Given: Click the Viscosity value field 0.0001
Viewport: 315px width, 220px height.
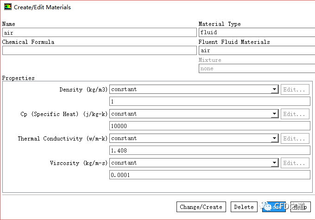Looking at the screenshot, I should (209, 175).
